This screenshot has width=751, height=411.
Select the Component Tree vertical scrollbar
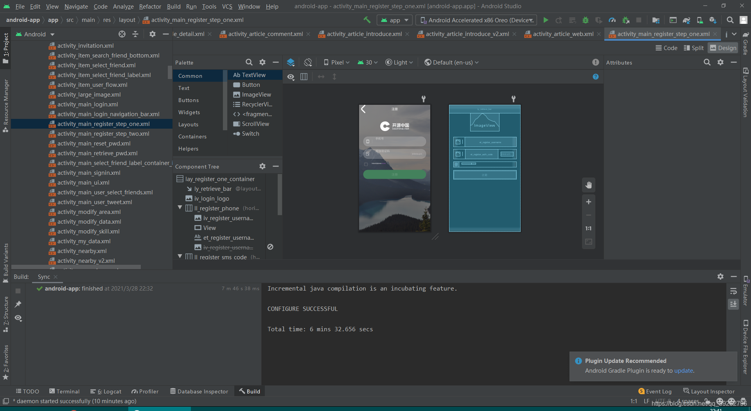[x=280, y=195]
